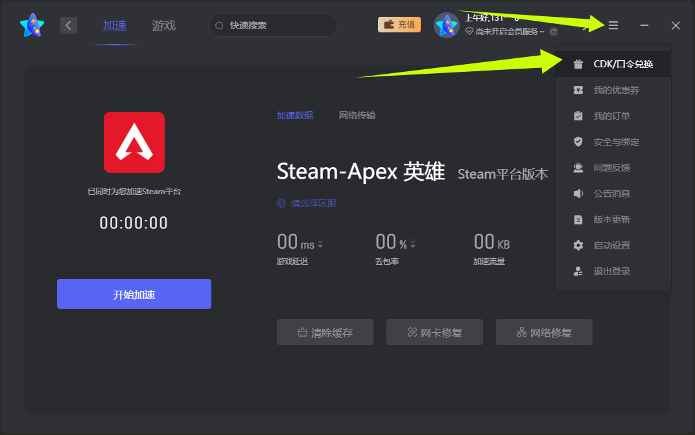Click the clipboard icon beside 我的订单
This screenshot has height=435, width=695.
click(x=578, y=116)
